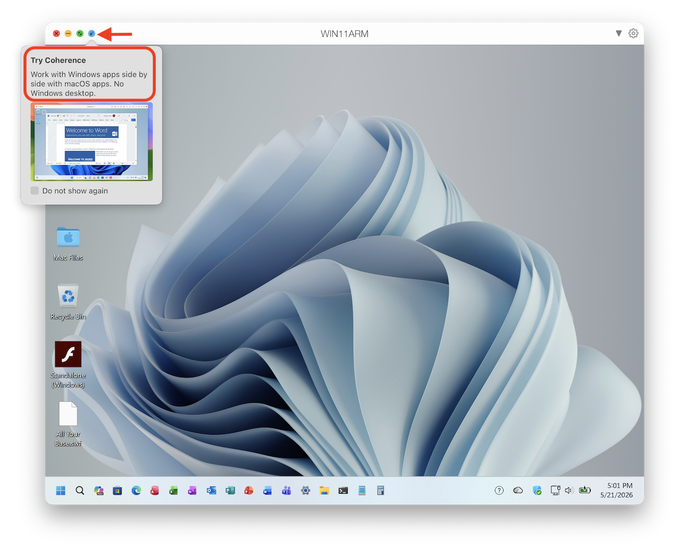Launch Outlook from taskbar
Image resolution: width=677 pixels, height=548 pixels.
click(x=211, y=491)
